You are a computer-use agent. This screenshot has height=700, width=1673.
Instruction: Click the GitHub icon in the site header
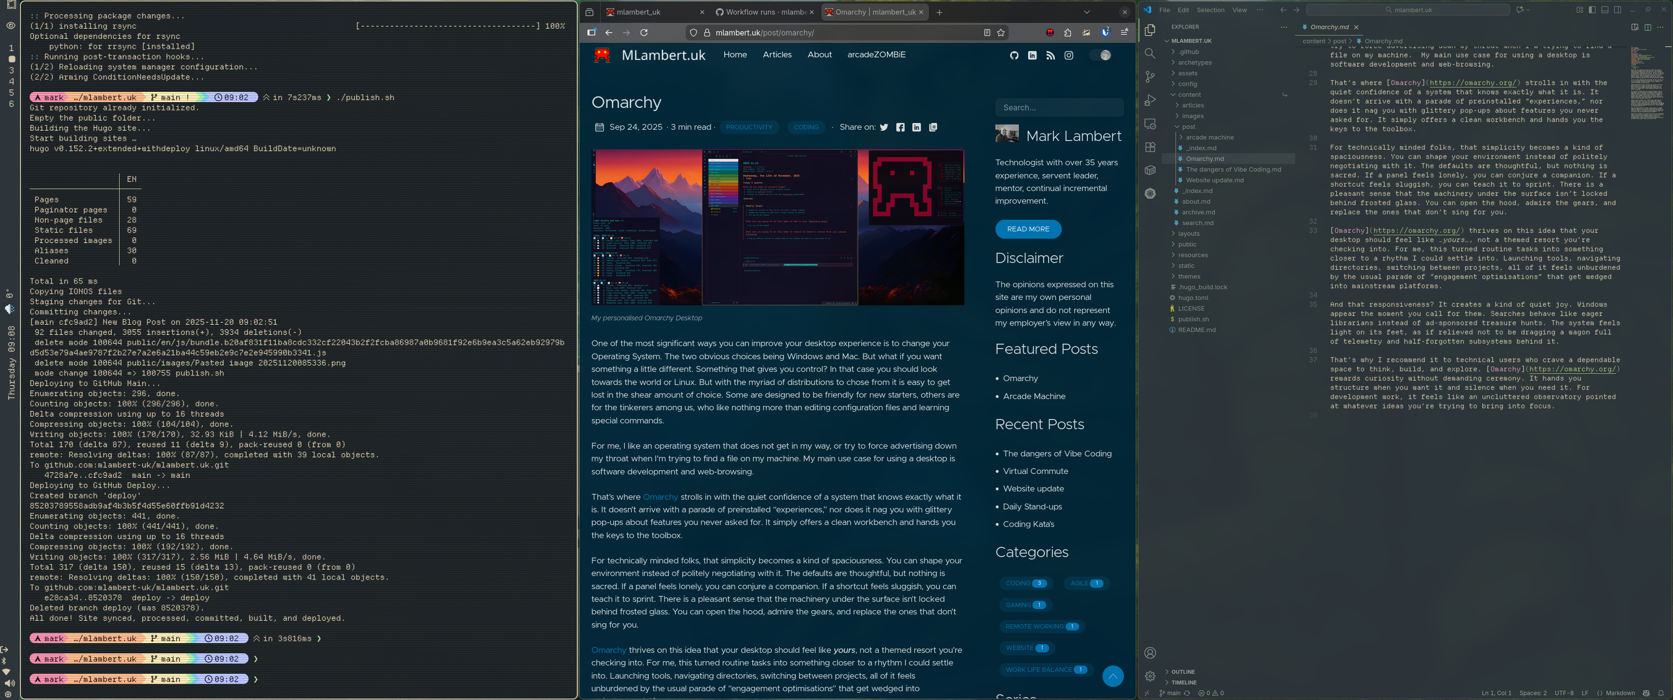pyautogui.click(x=1014, y=55)
